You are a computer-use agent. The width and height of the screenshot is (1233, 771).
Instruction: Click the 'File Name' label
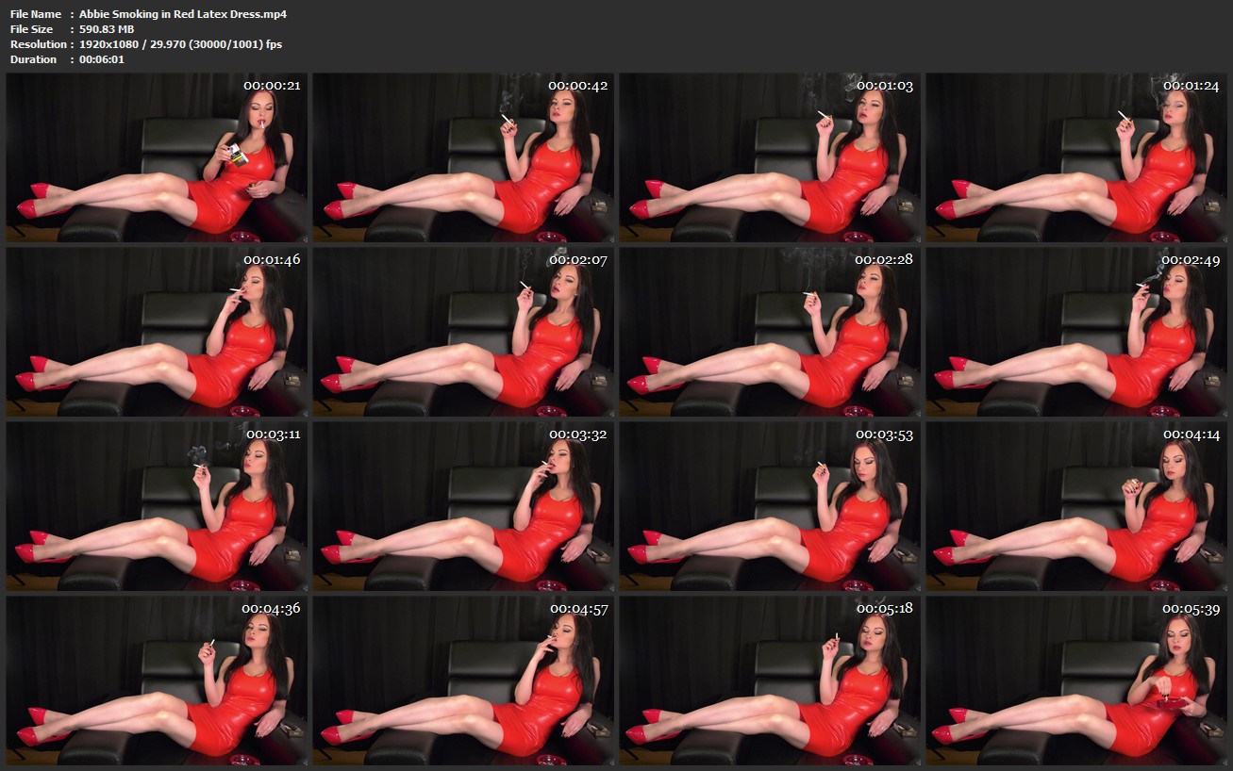(36, 14)
